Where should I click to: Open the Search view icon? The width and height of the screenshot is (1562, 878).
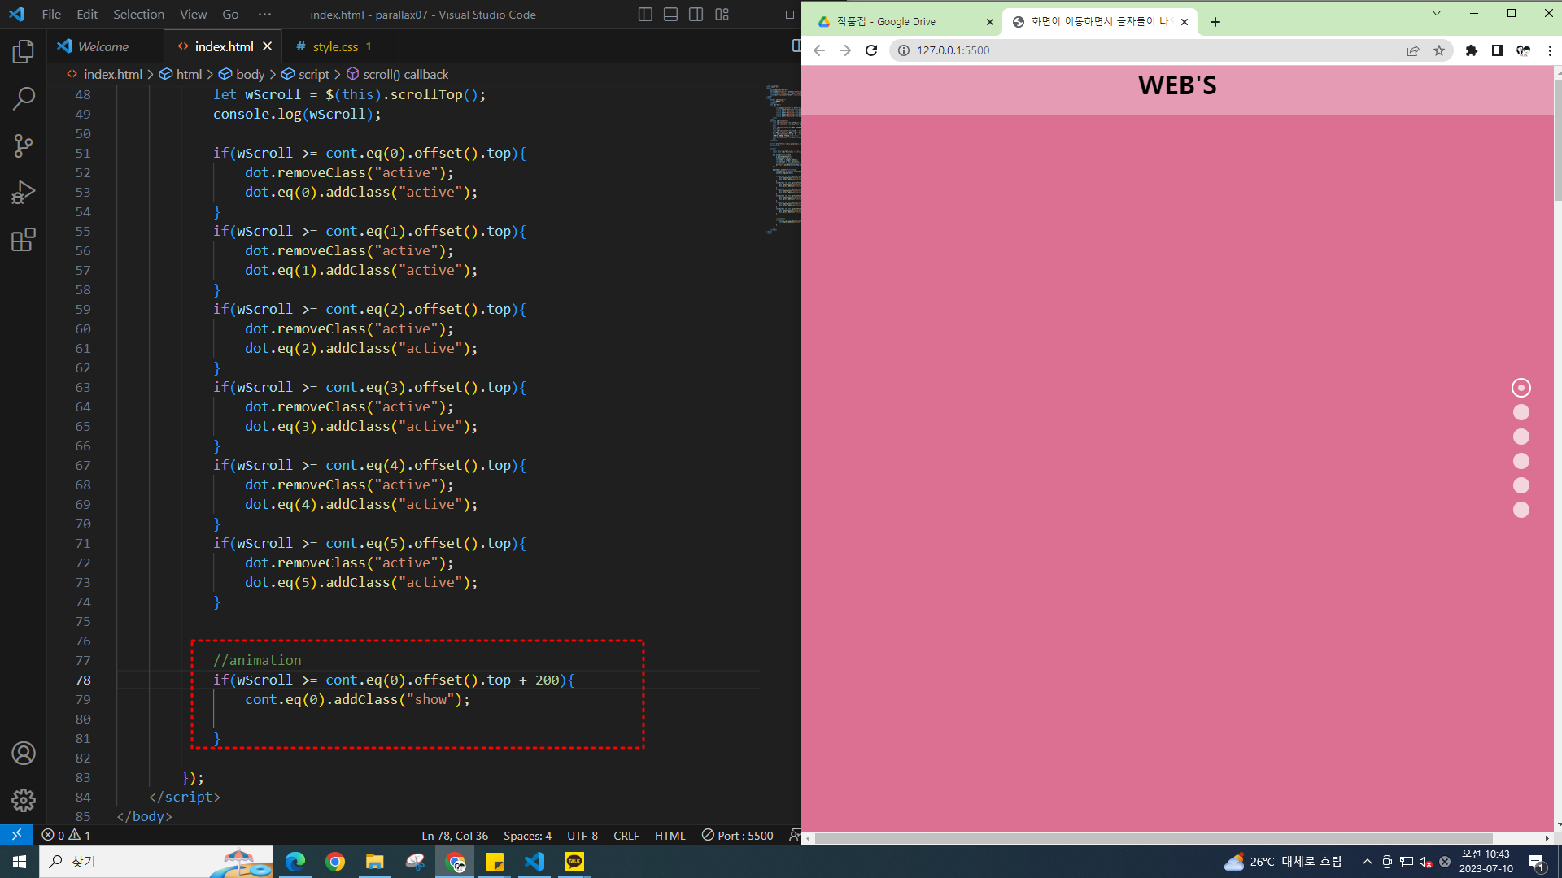pyautogui.click(x=24, y=99)
